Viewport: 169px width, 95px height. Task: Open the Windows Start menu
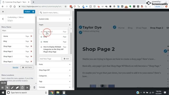(3, 93)
